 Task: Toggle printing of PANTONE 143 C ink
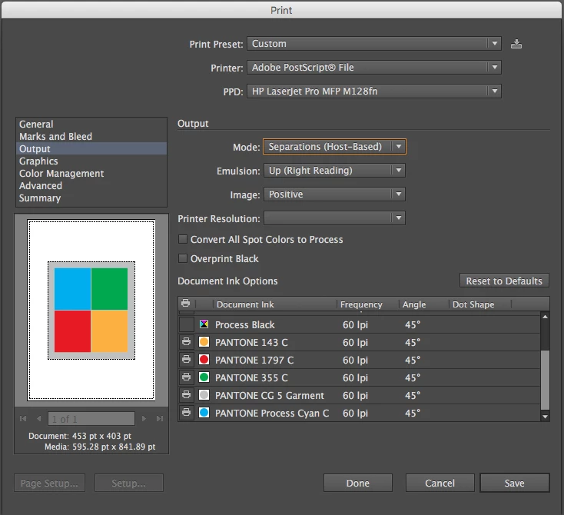coord(186,341)
